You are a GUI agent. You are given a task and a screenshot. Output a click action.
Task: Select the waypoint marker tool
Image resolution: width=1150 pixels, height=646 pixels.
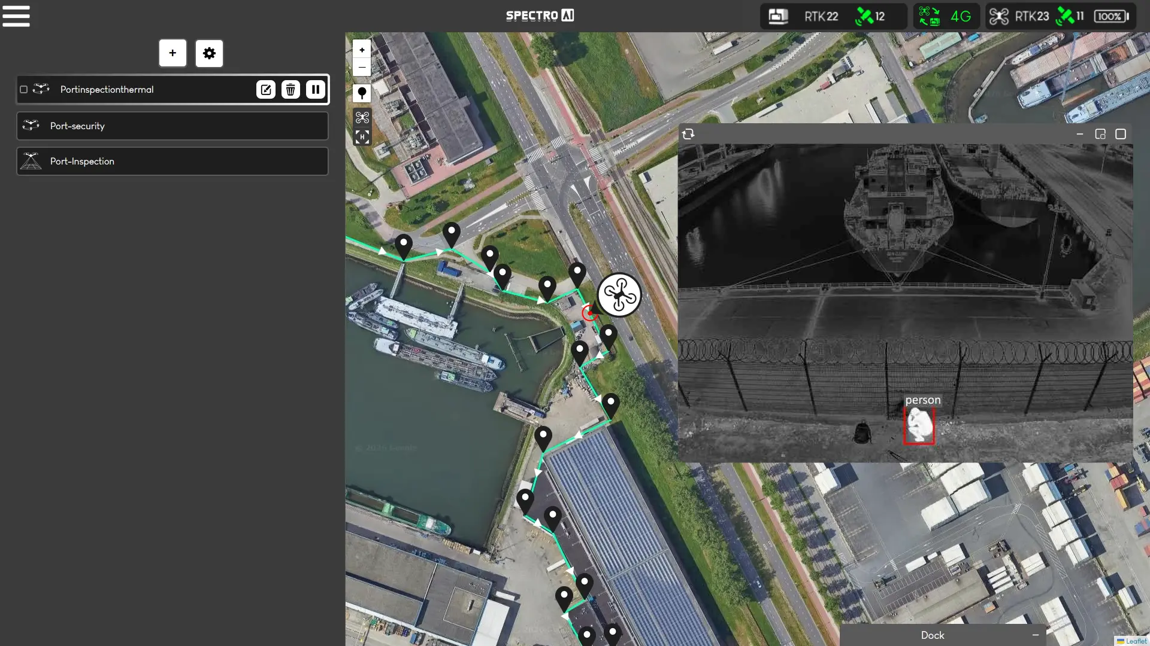pos(362,93)
